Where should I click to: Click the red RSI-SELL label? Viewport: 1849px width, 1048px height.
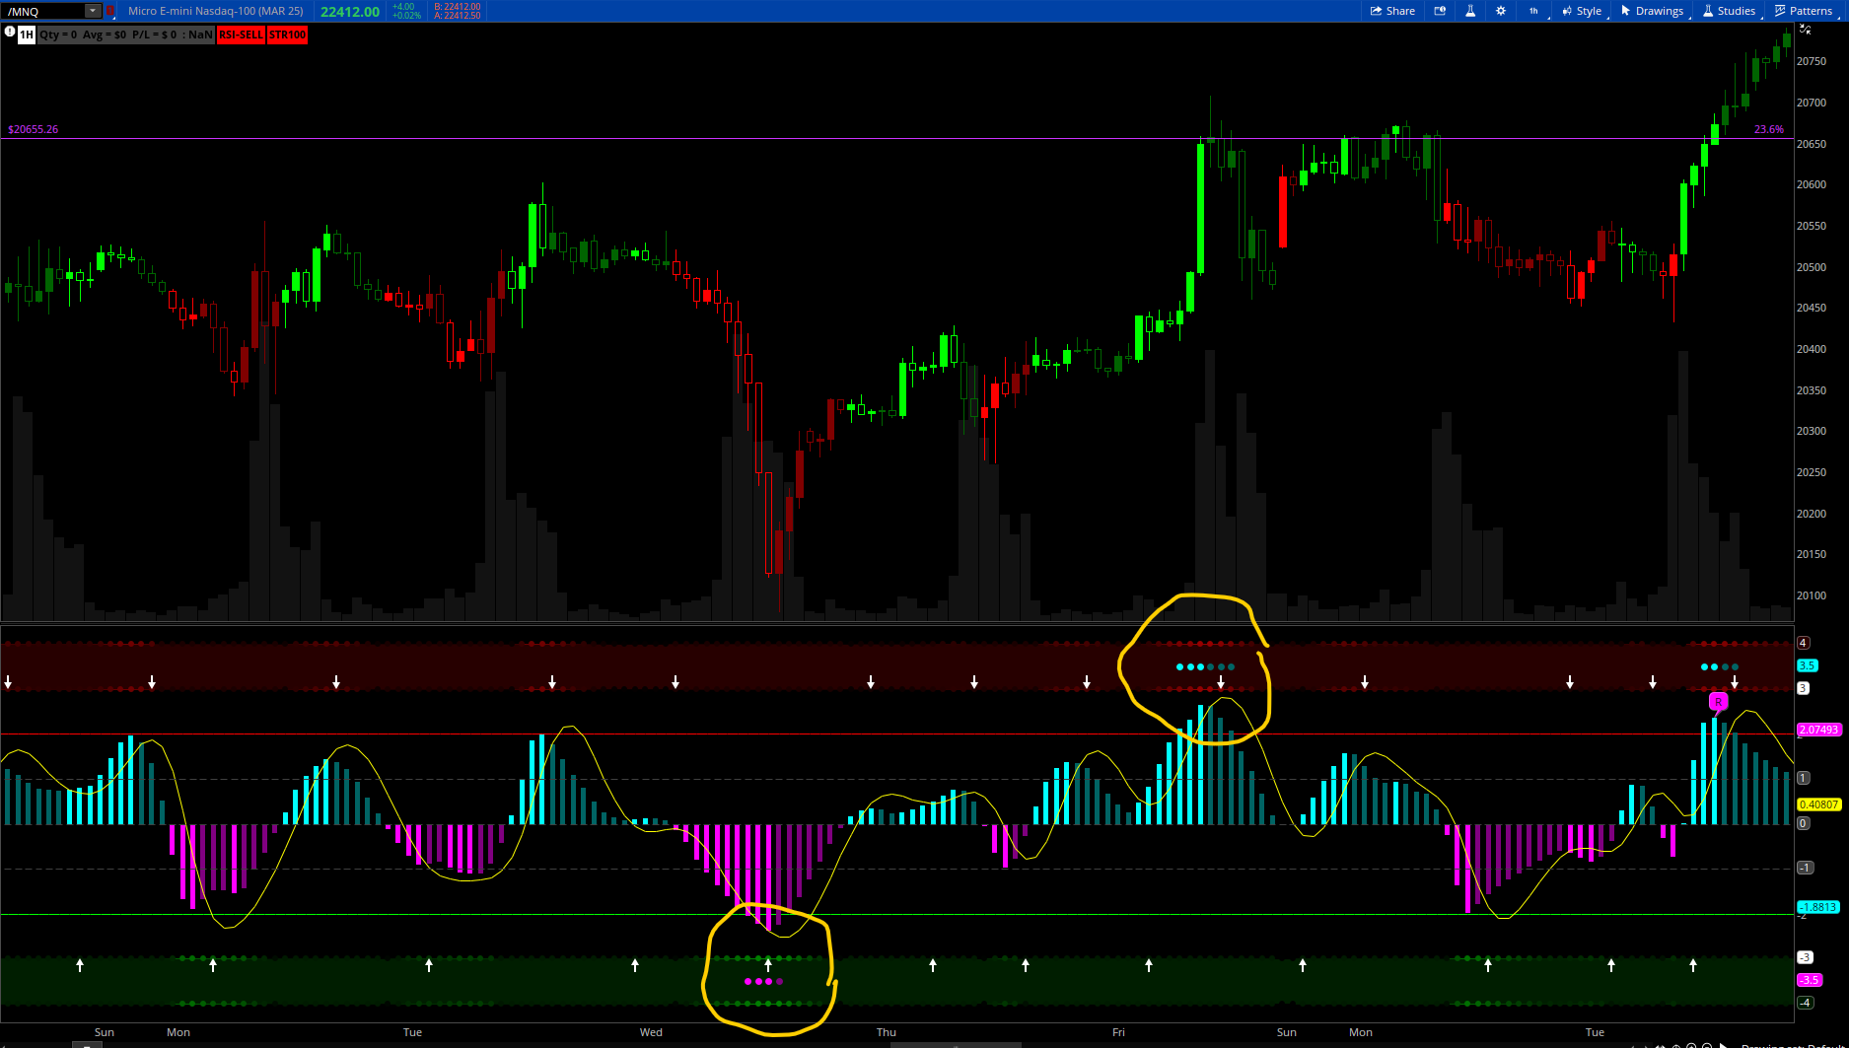click(x=241, y=35)
